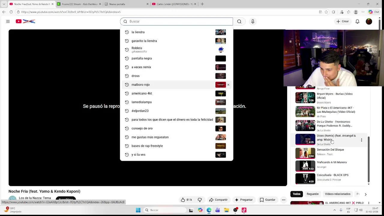Go to YouTube home via logo

pyautogui.click(x=25, y=21)
